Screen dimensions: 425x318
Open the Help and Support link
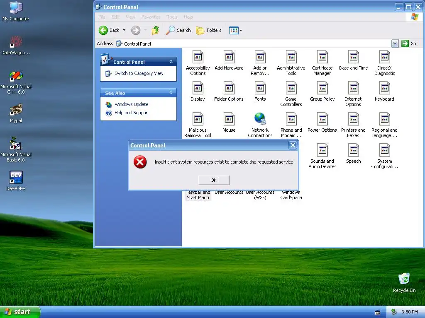pyautogui.click(x=132, y=113)
